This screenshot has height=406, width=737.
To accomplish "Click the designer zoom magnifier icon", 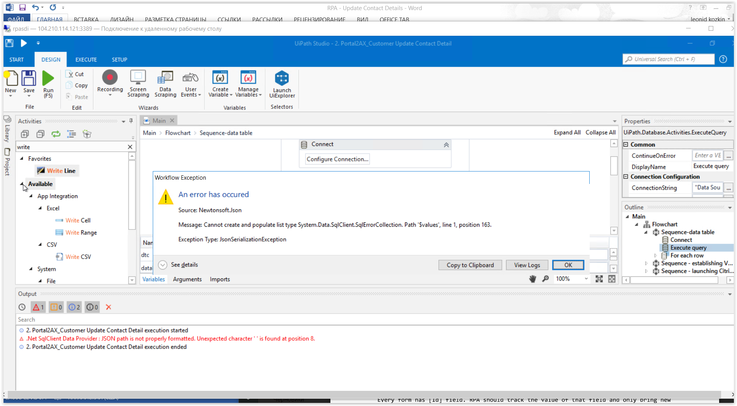I will click(546, 279).
